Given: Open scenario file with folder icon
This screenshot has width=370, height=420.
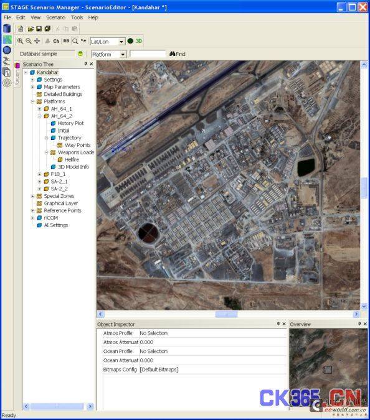Looking at the screenshot, I should pos(31,29).
